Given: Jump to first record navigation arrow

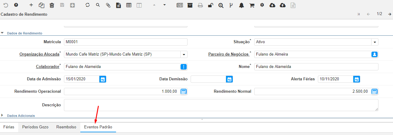Looking at the screenshot, I should tap(359, 14).
